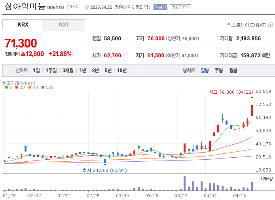The width and height of the screenshot is (275, 200).
Task: Click the upper limit text 상한가 76,000
Action: click(x=182, y=38)
